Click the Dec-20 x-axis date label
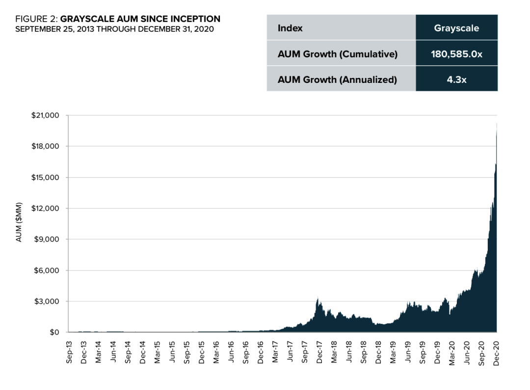This screenshot has width=530, height=390. coord(496,353)
